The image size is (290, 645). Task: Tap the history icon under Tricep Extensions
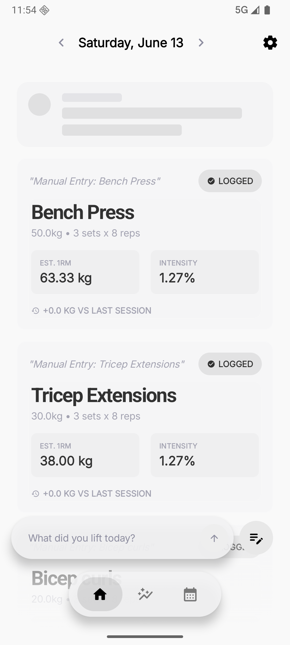click(x=35, y=494)
